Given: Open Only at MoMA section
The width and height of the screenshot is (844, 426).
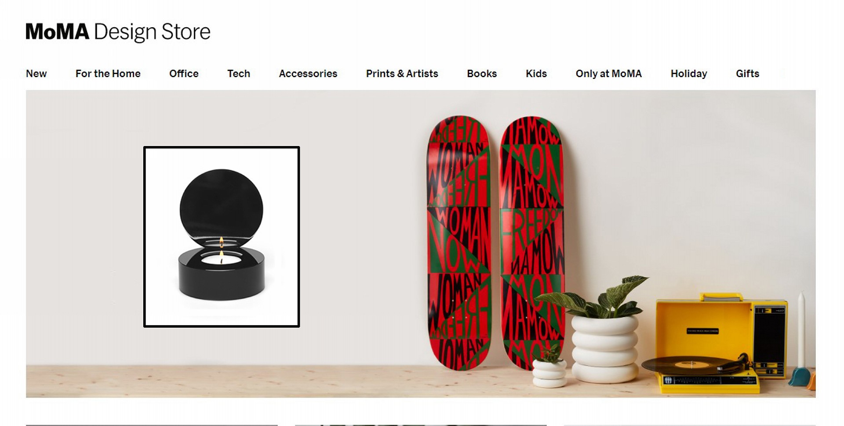Looking at the screenshot, I should 609,74.
